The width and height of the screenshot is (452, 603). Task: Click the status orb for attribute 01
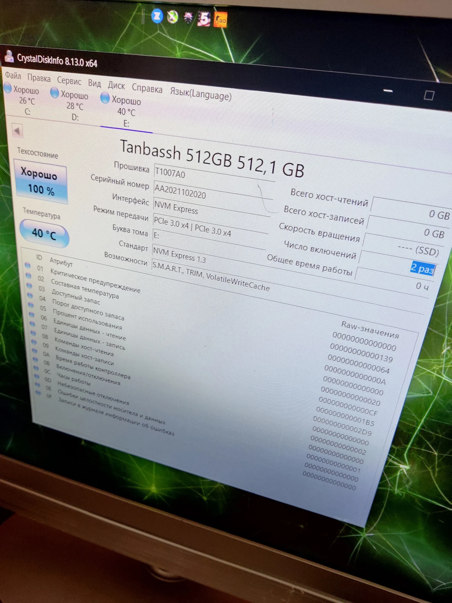tap(28, 265)
